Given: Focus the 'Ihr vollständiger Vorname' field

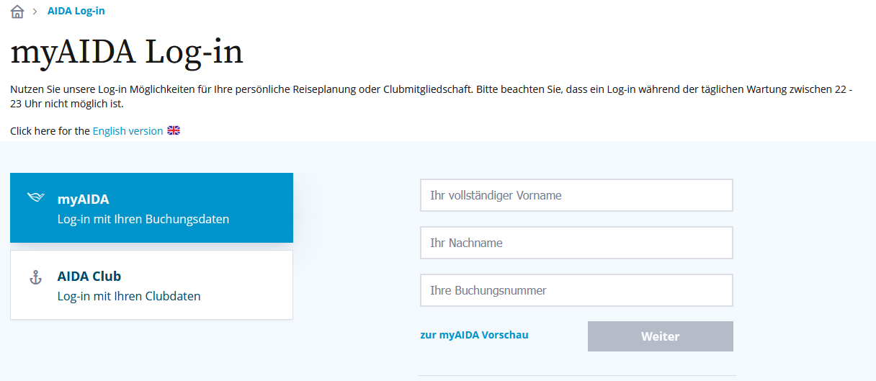Looking at the screenshot, I should (x=576, y=195).
